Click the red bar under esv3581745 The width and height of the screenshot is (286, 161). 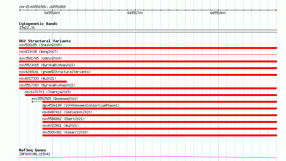click(x=148, y=61)
